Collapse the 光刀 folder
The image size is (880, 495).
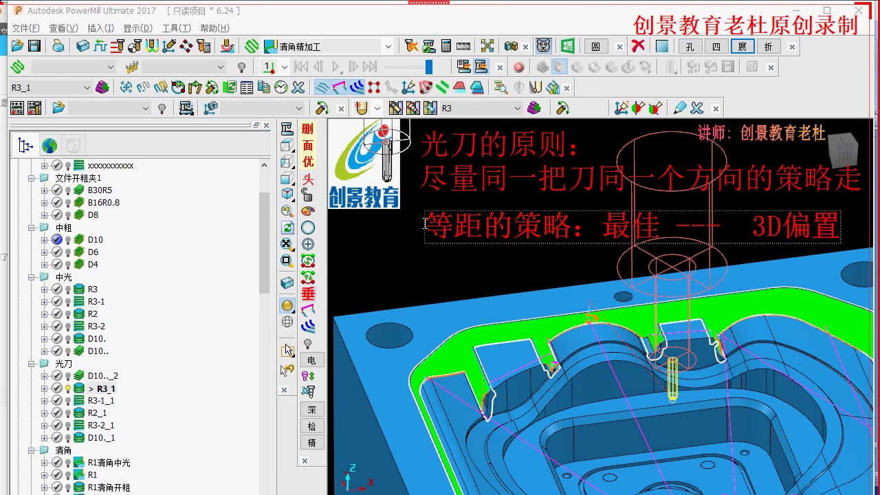click(x=32, y=363)
